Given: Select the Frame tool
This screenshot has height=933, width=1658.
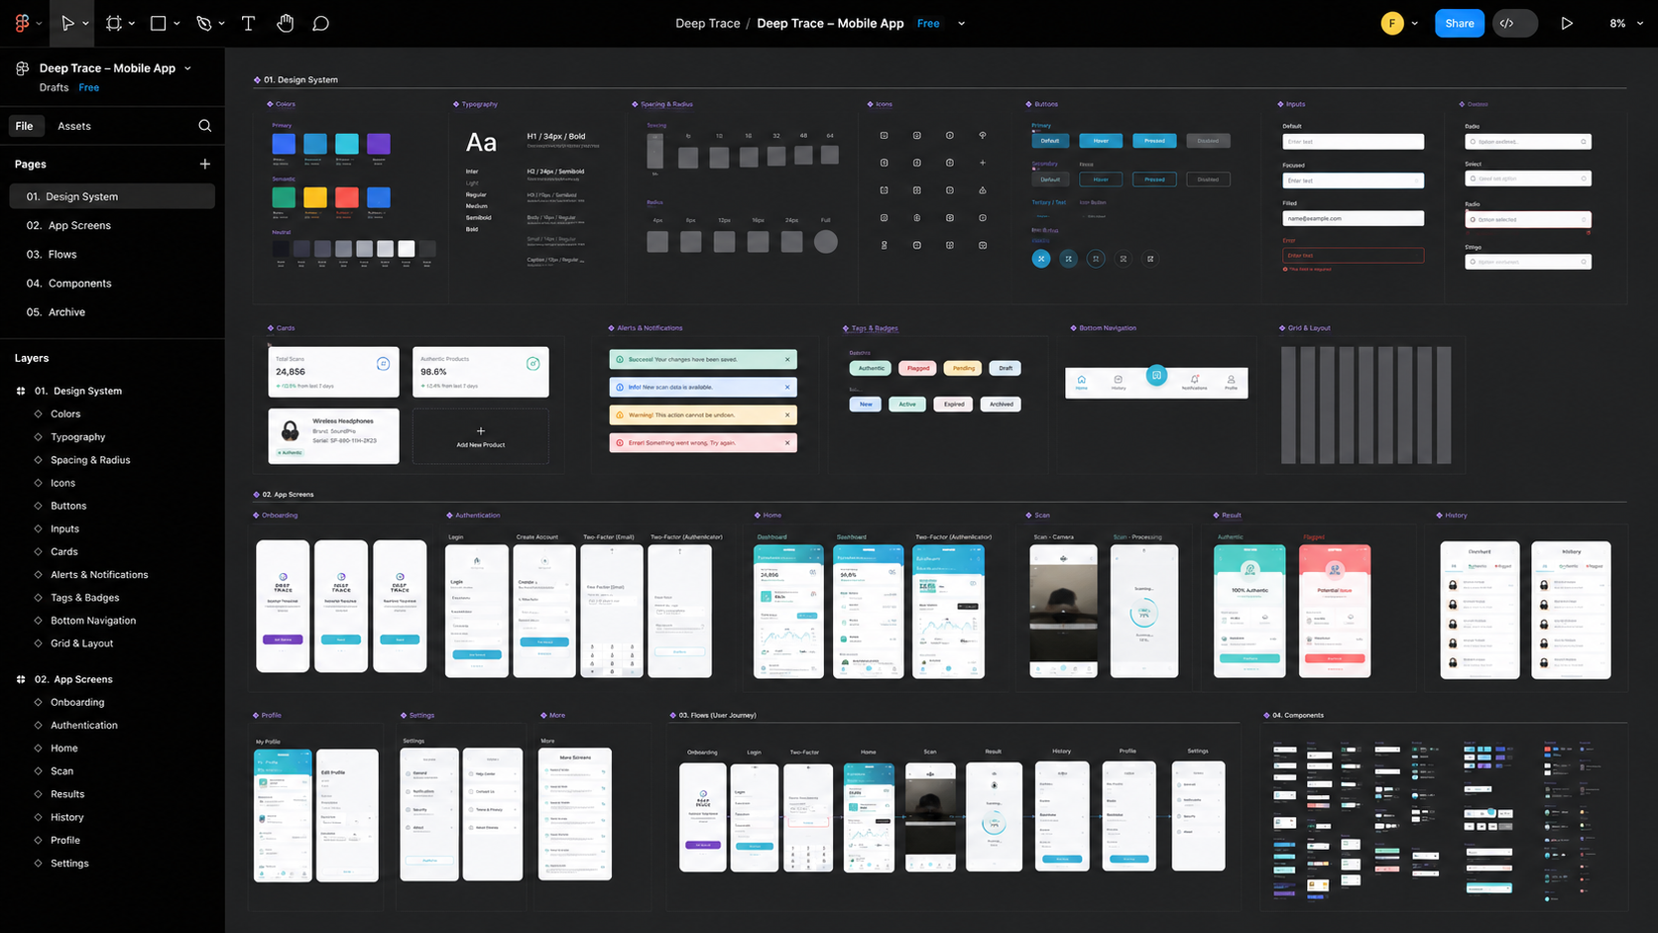Looking at the screenshot, I should click(114, 23).
